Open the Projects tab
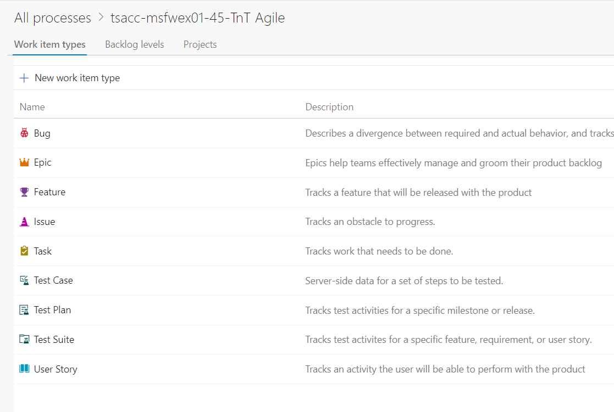 click(200, 44)
